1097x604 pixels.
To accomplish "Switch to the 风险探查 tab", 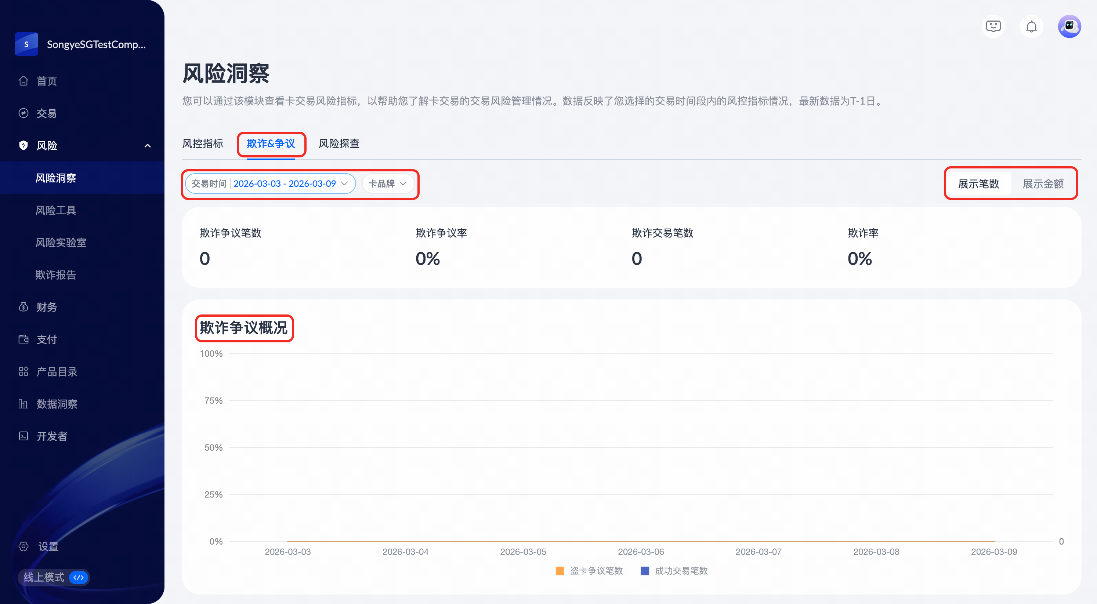I will [339, 143].
